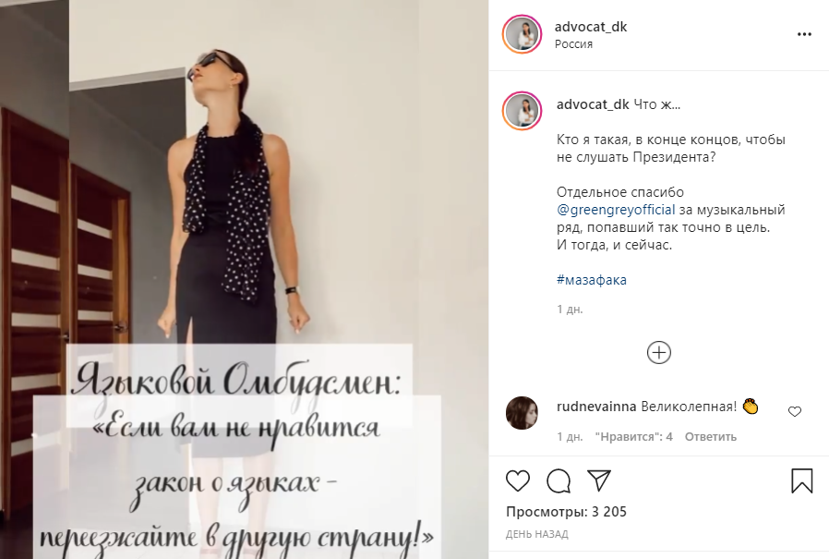The image size is (829, 559).
Task: Save post with the bookmark icon
Action: [x=801, y=481]
